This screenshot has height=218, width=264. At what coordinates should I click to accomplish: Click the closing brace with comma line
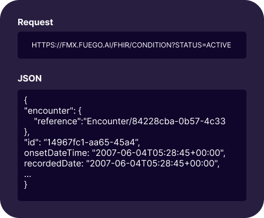(x=27, y=132)
